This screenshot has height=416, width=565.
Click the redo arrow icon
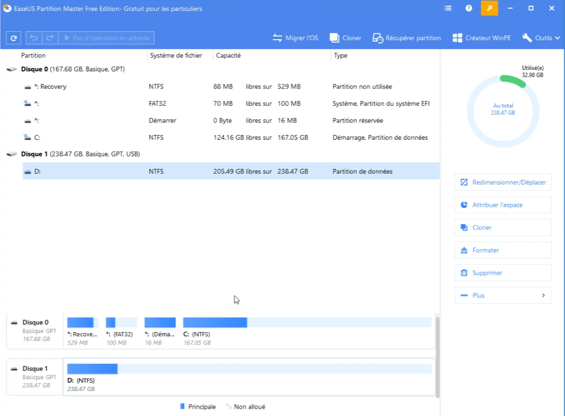[x=50, y=38]
